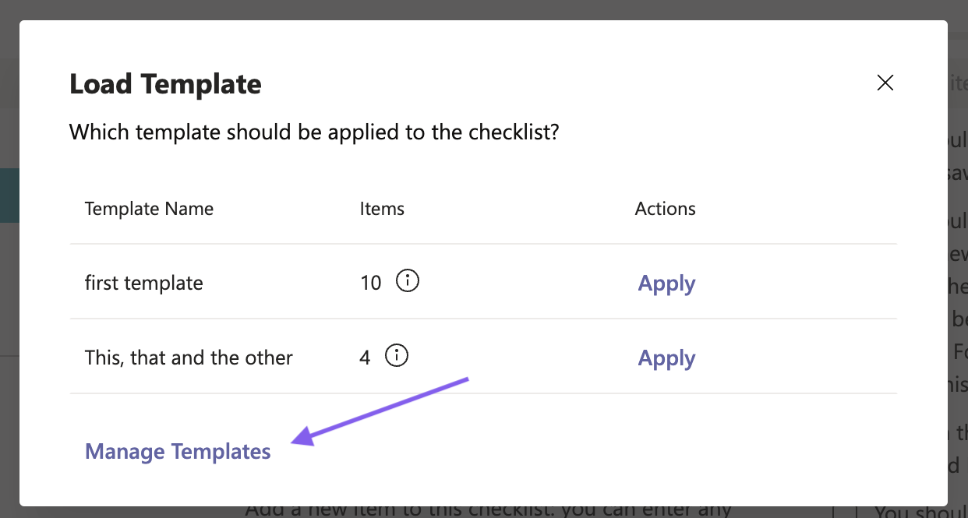
Task: Click the item count 4
Action: pyautogui.click(x=365, y=358)
